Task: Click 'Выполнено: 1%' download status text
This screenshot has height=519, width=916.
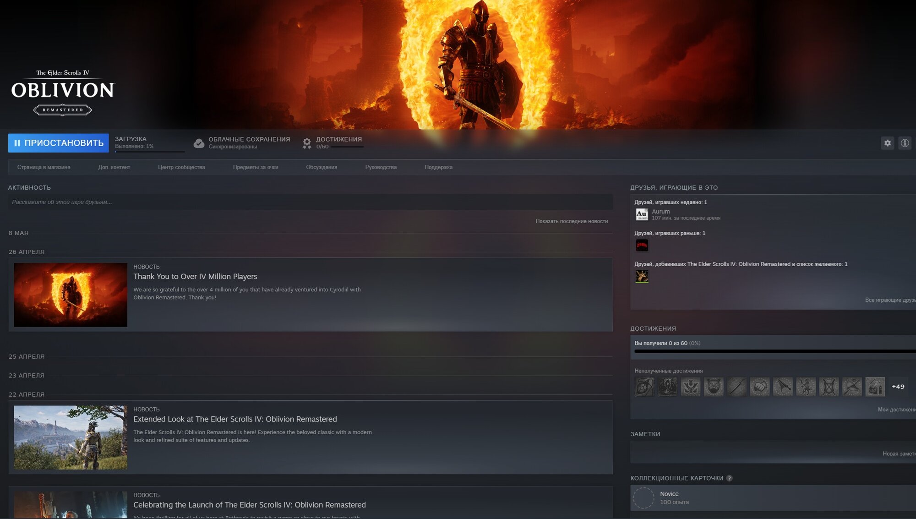Action: 134,147
